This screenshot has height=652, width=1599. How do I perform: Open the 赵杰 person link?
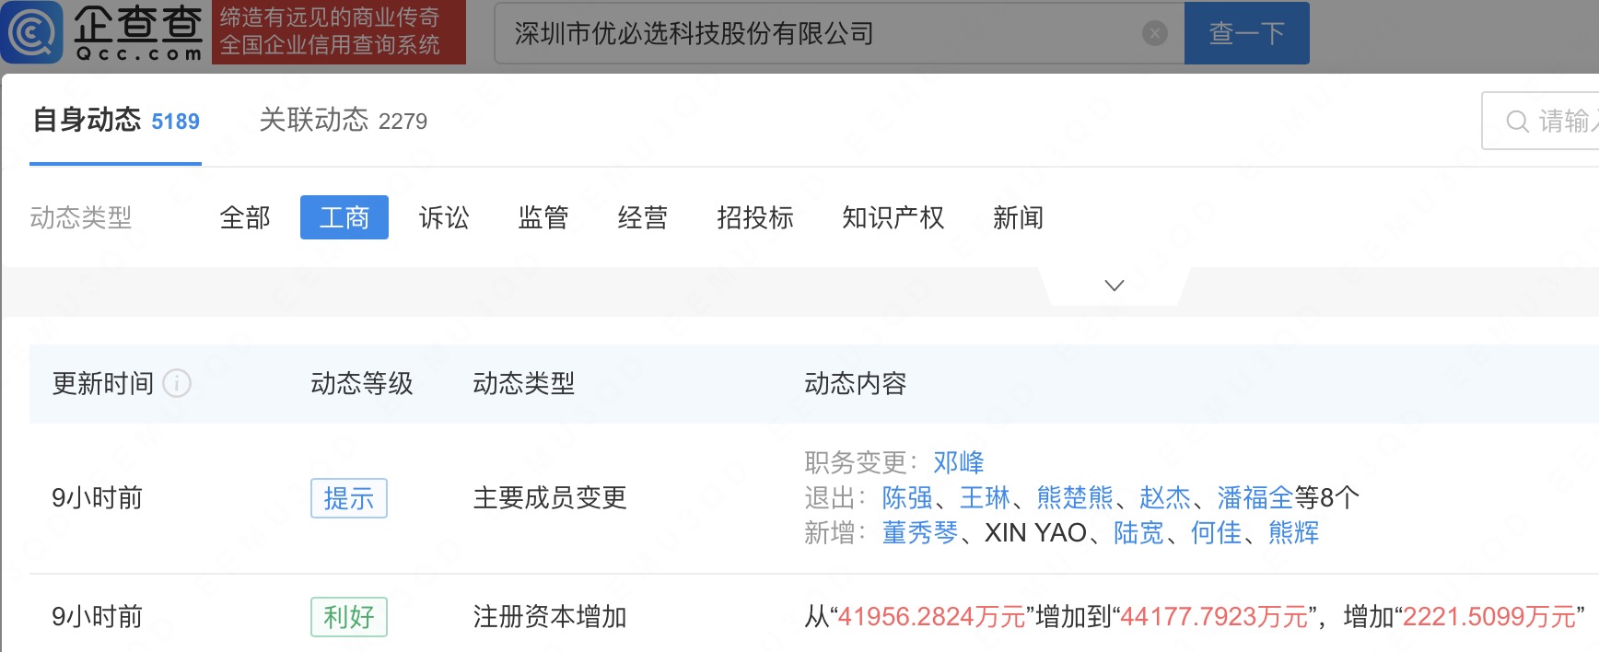coord(1165,497)
